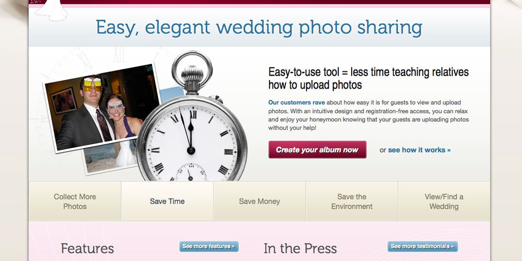
Task: Click the pocket watch face
Action: click(x=192, y=144)
